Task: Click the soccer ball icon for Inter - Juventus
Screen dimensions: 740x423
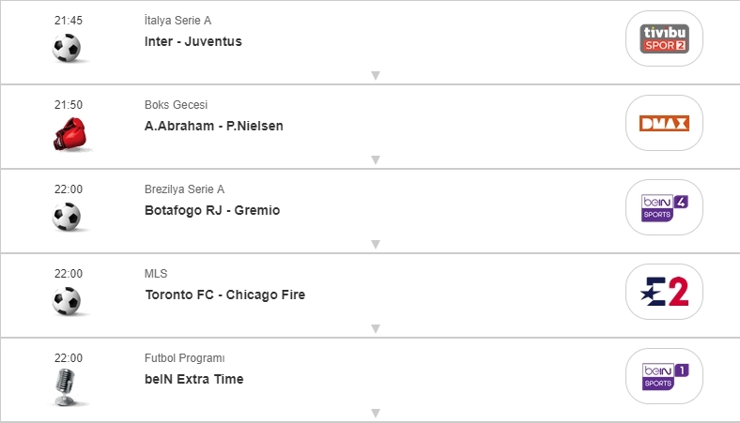Action: pyautogui.click(x=67, y=48)
